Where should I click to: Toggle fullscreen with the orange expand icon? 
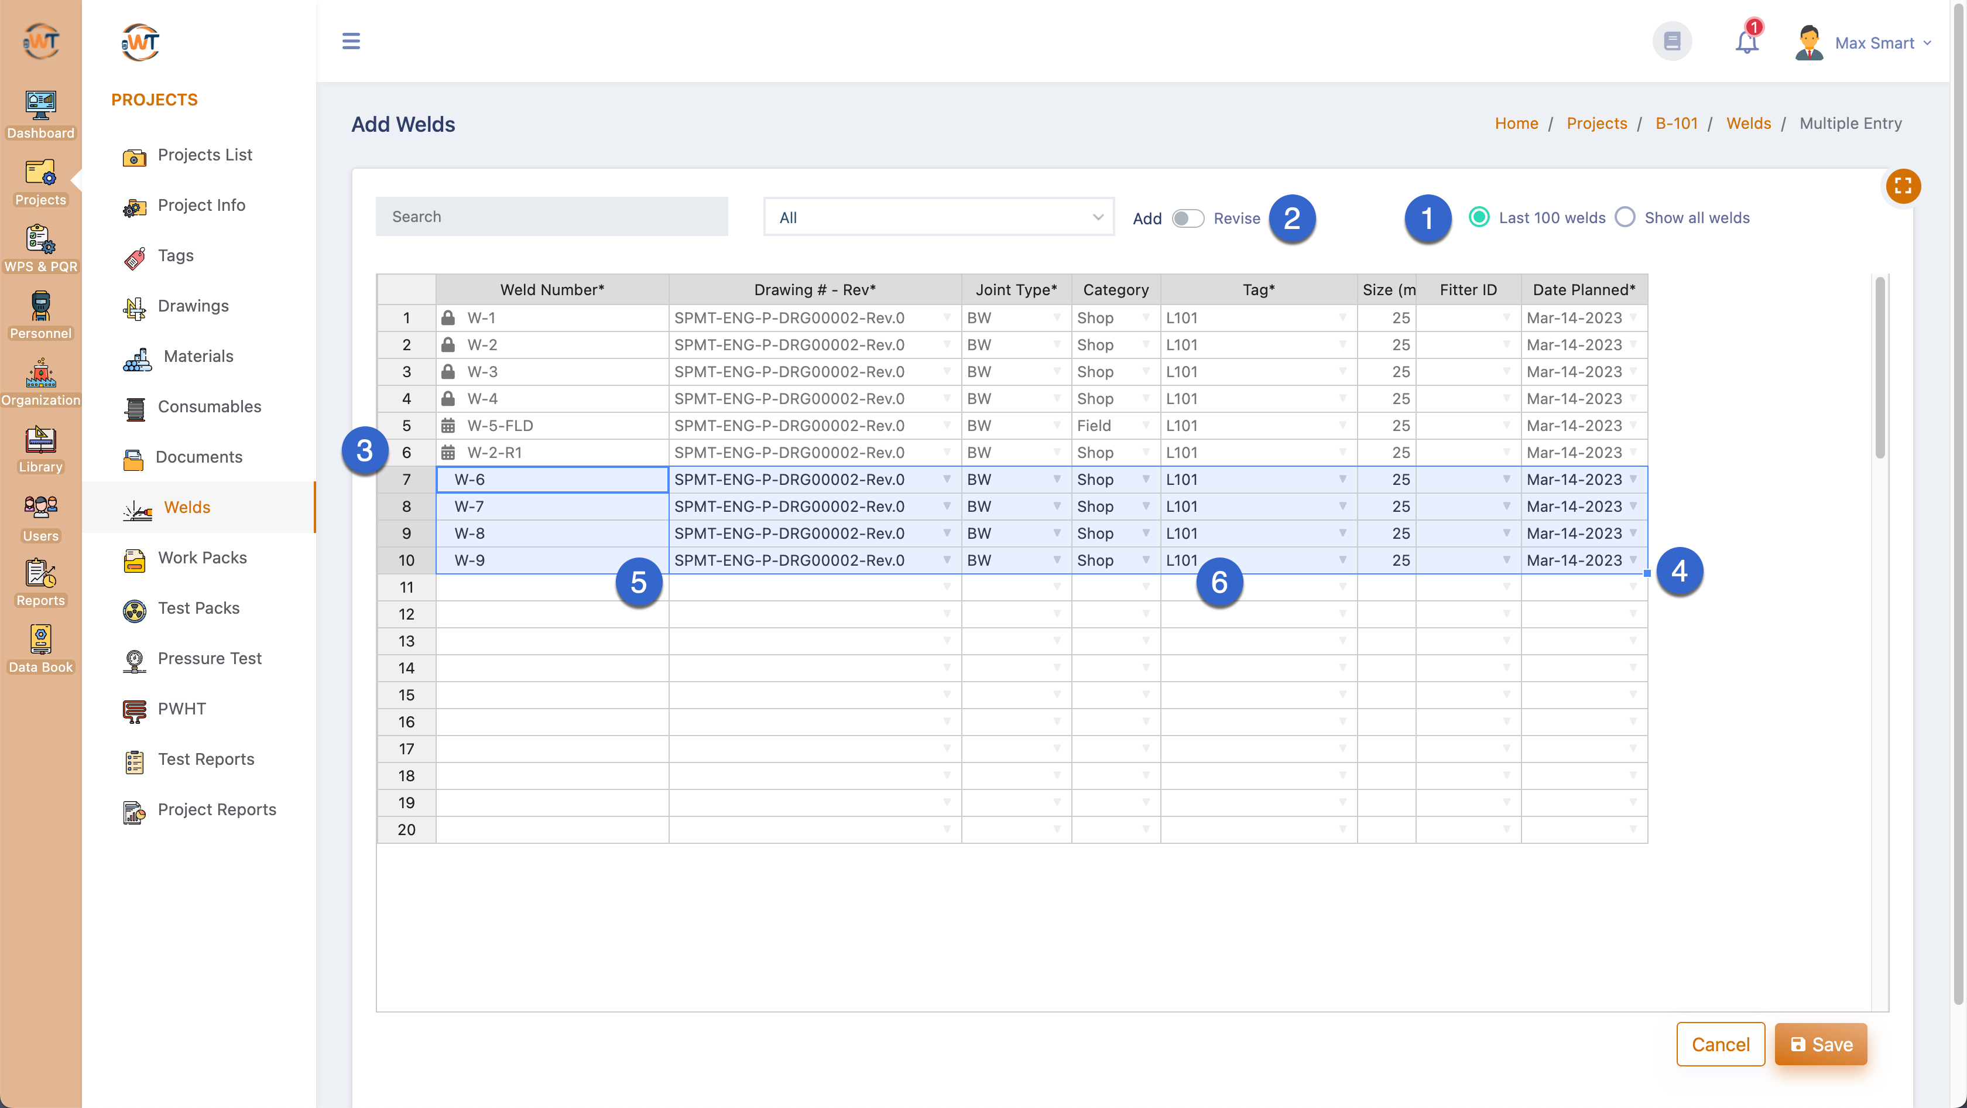pyautogui.click(x=1903, y=186)
